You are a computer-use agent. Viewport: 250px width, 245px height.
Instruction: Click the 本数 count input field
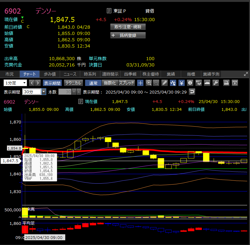pyautogui.click(x=65, y=92)
